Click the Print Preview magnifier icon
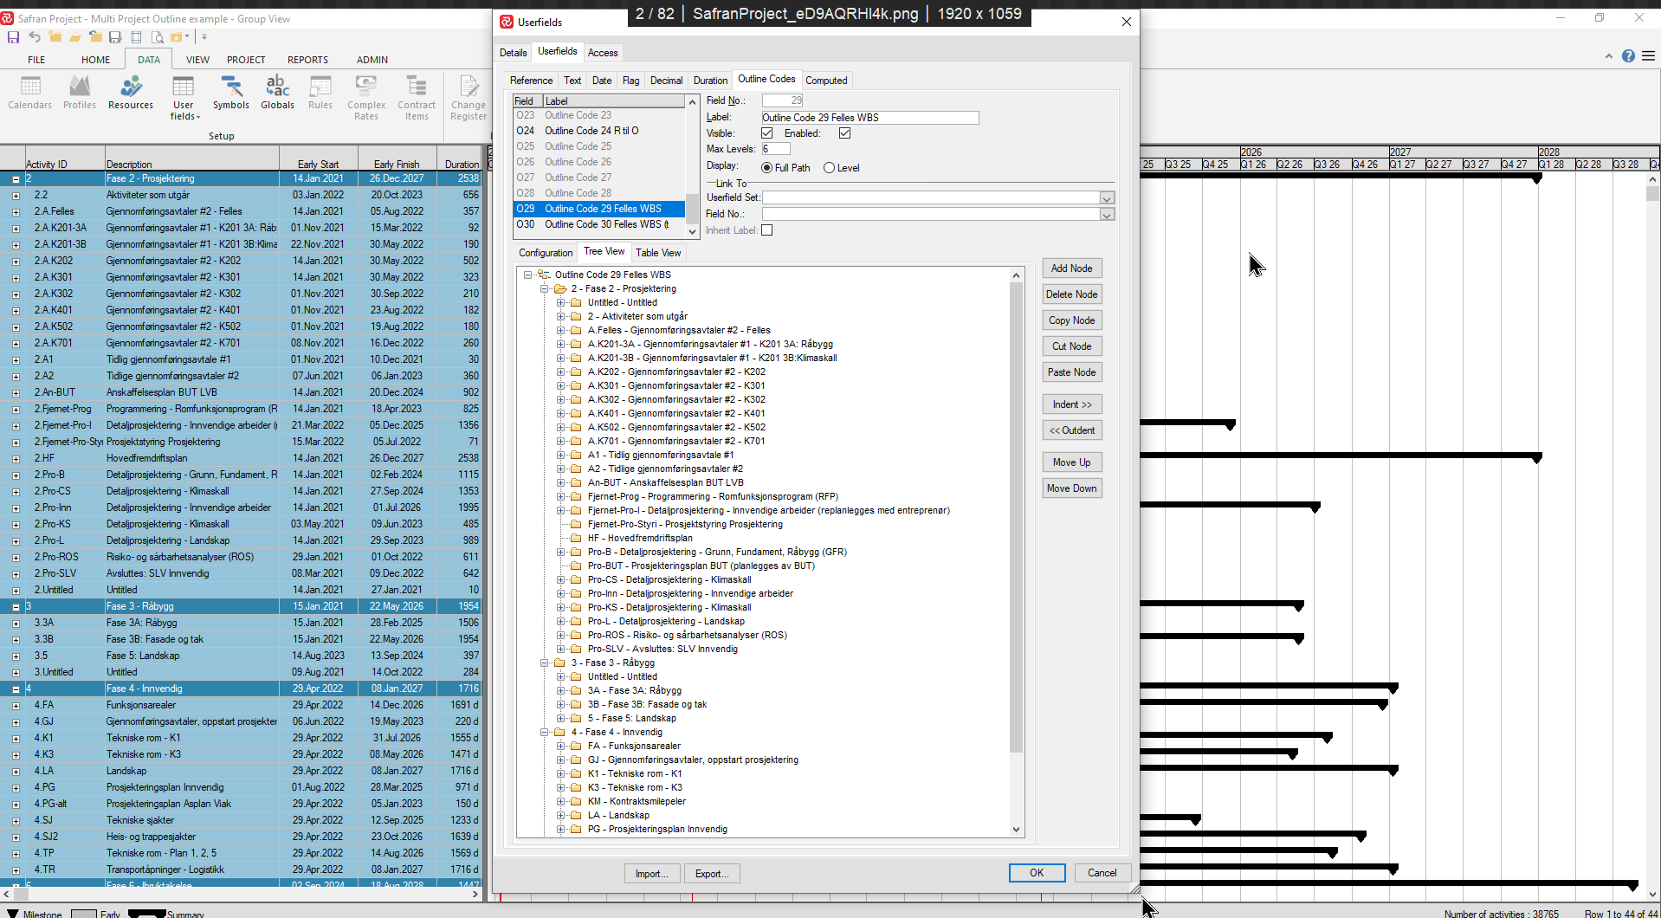The image size is (1661, 918). point(158,37)
